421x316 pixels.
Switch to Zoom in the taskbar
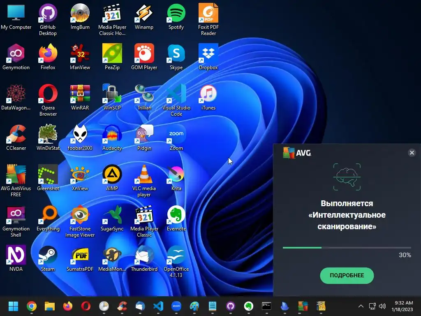pyautogui.click(x=176, y=306)
